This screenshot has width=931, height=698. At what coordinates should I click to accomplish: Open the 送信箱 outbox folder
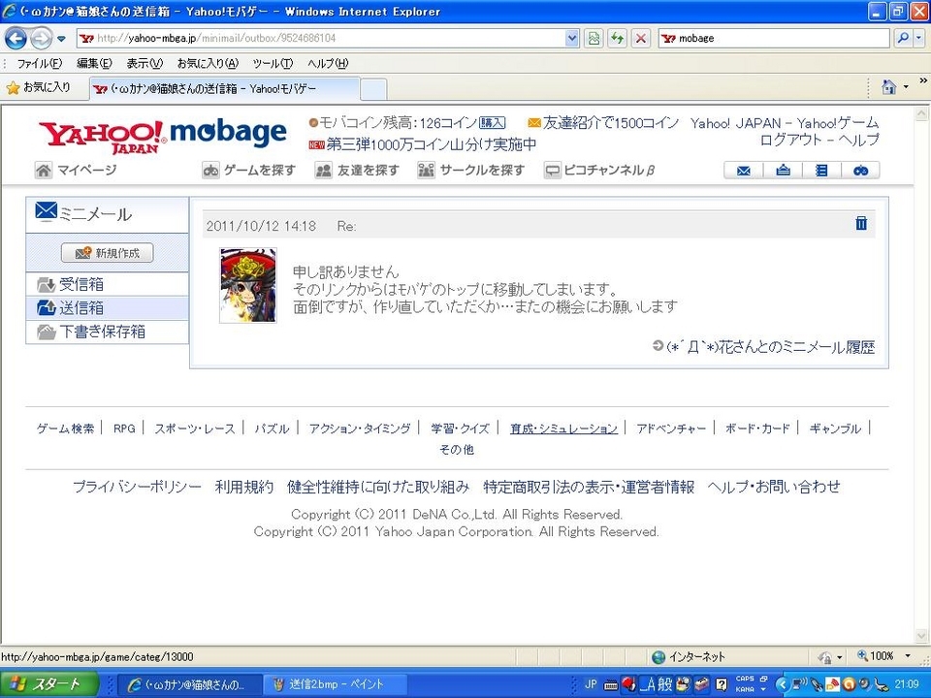pyautogui.click(x=108, y=308)
